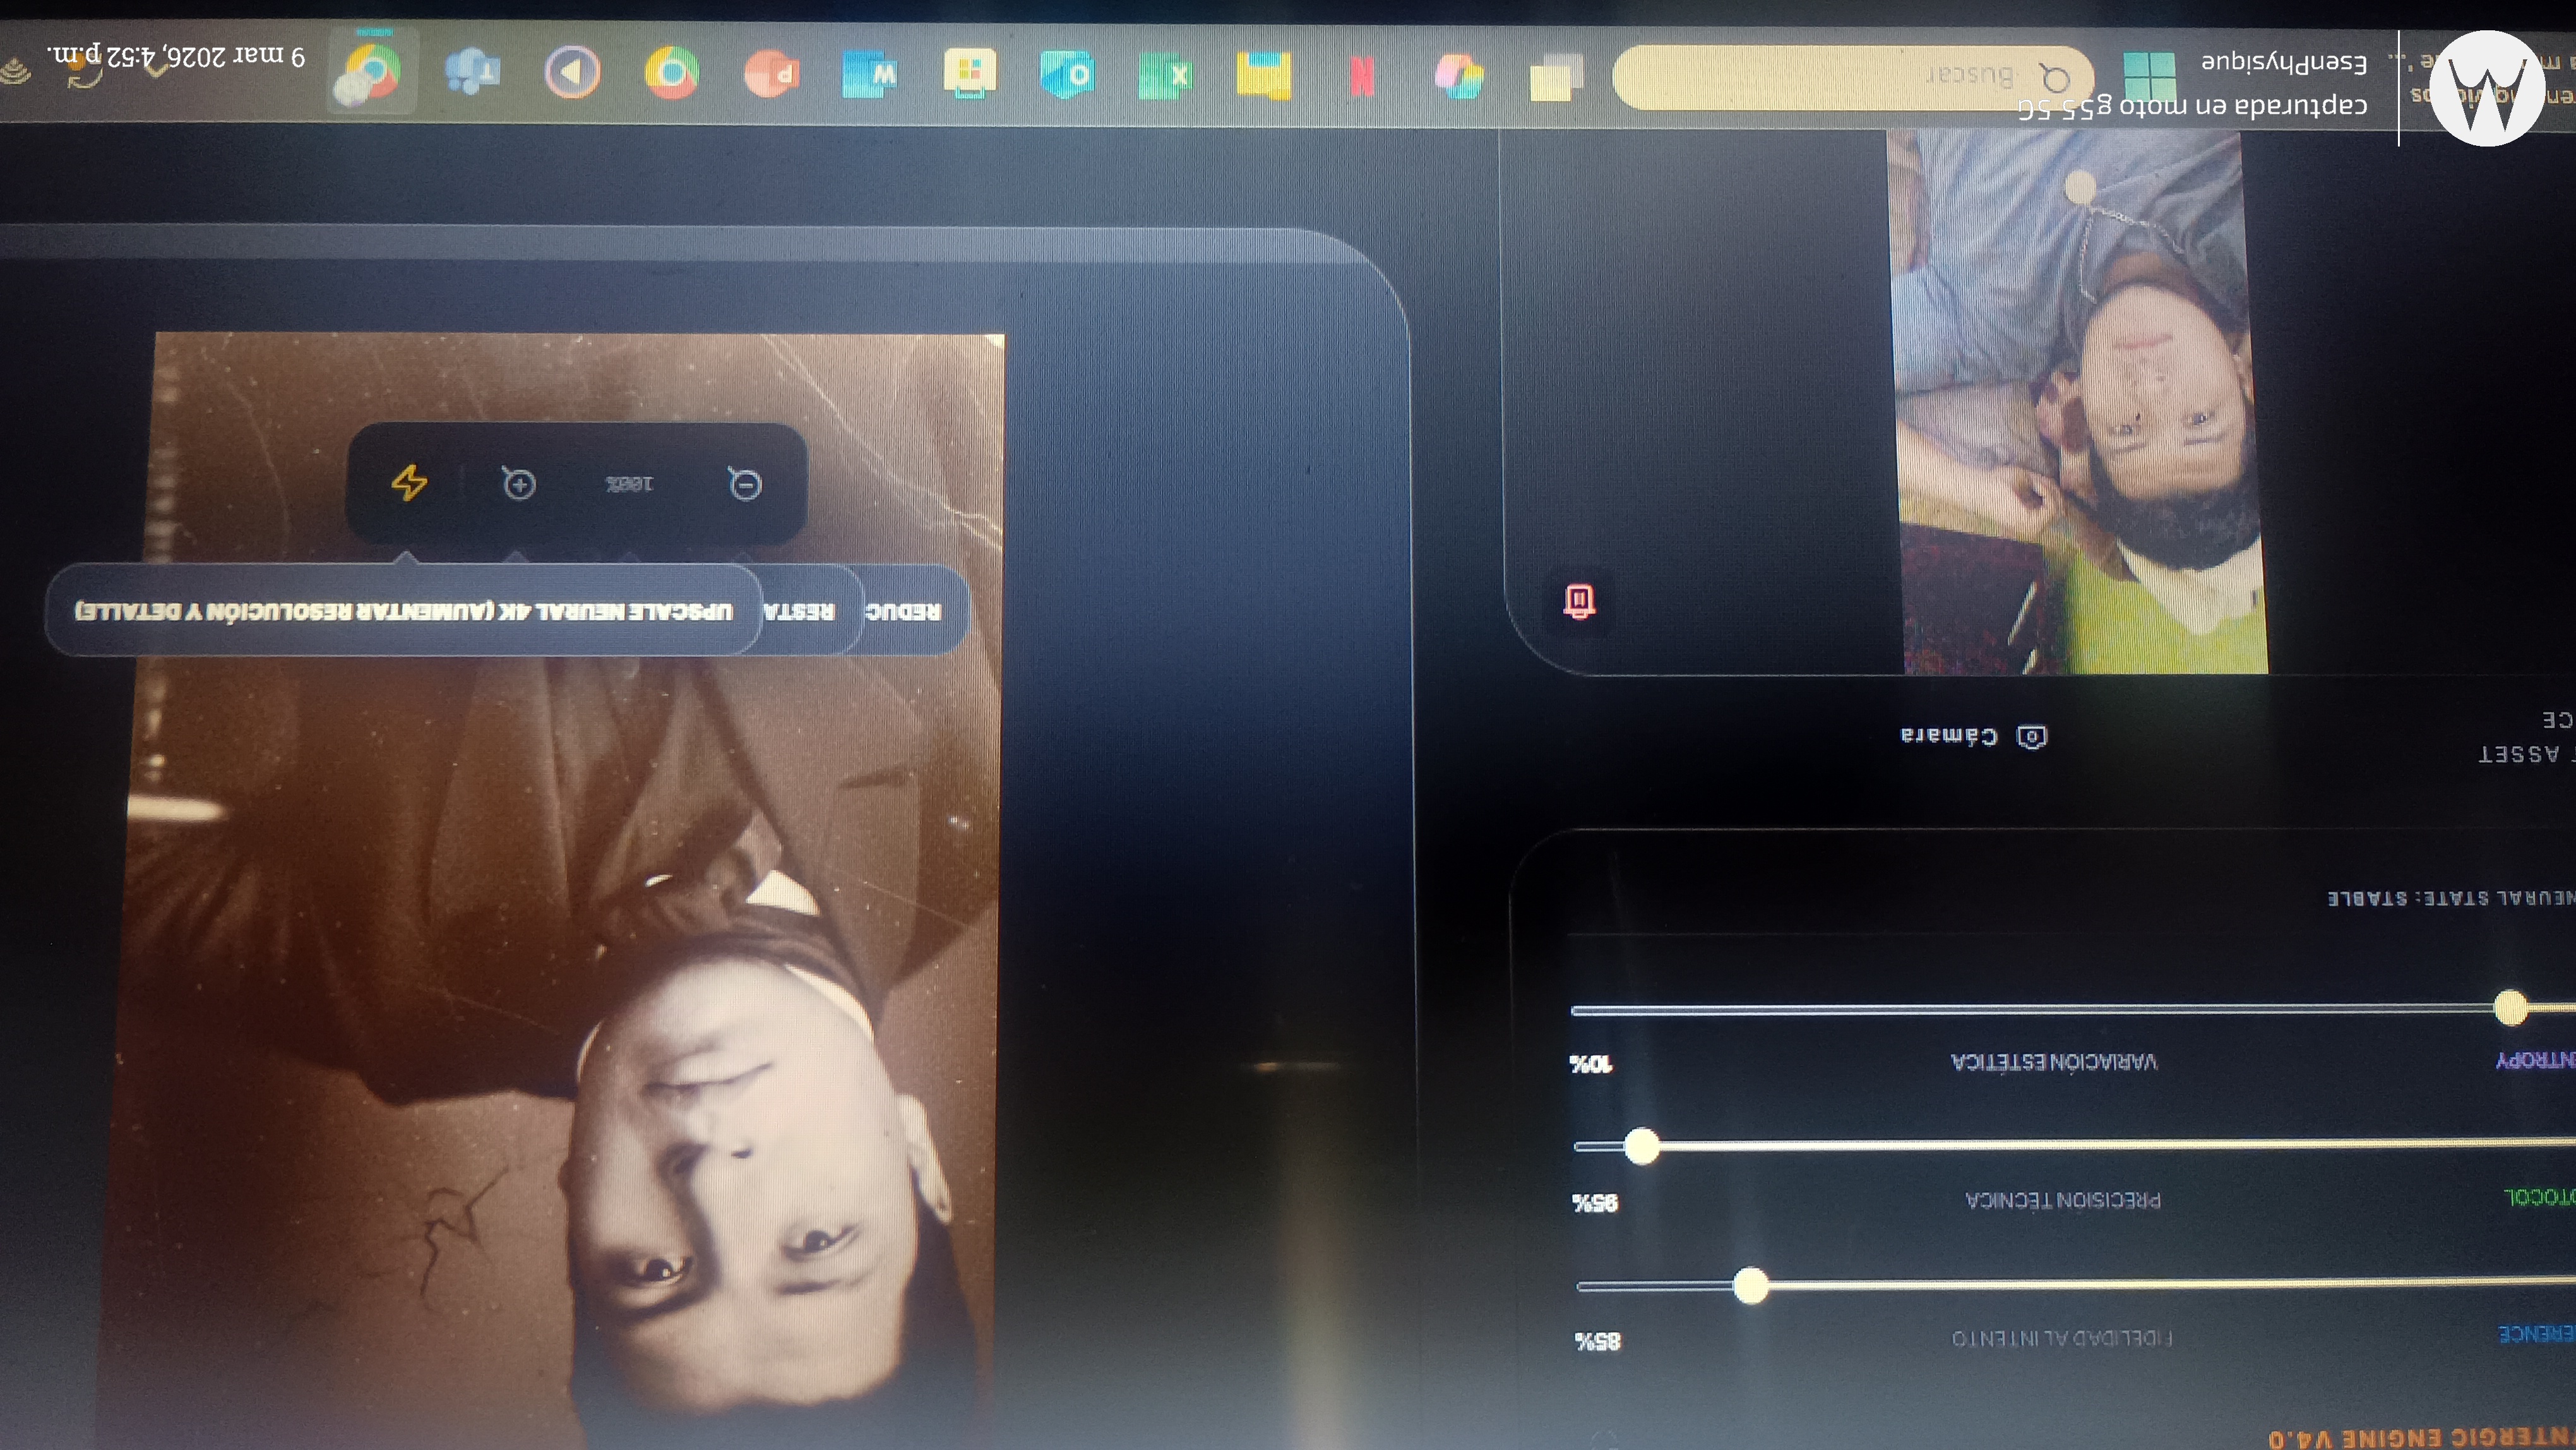Open Word from the taskbar

click(869, 75)
